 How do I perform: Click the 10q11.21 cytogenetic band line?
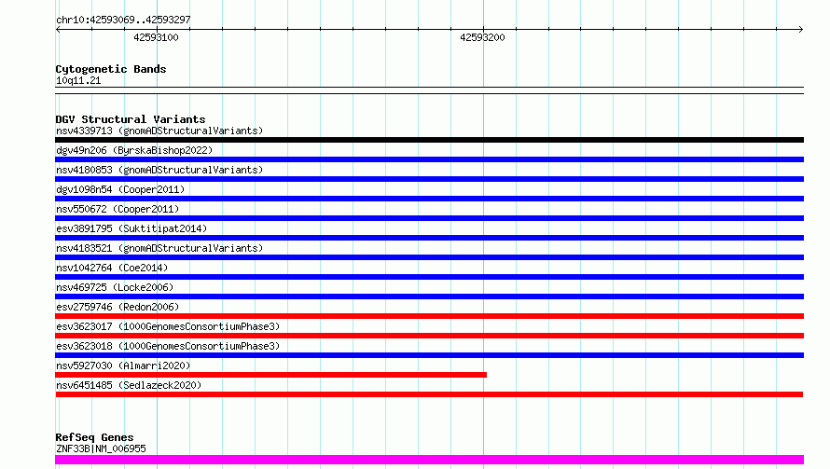[429, 90]
